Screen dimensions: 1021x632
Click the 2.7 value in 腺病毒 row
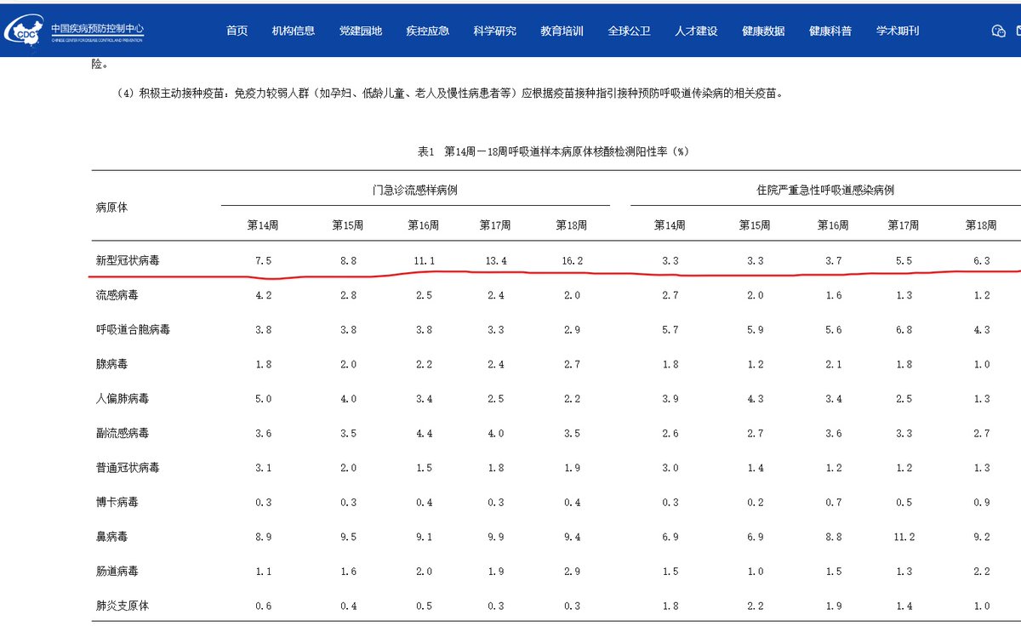coord(572,364)
